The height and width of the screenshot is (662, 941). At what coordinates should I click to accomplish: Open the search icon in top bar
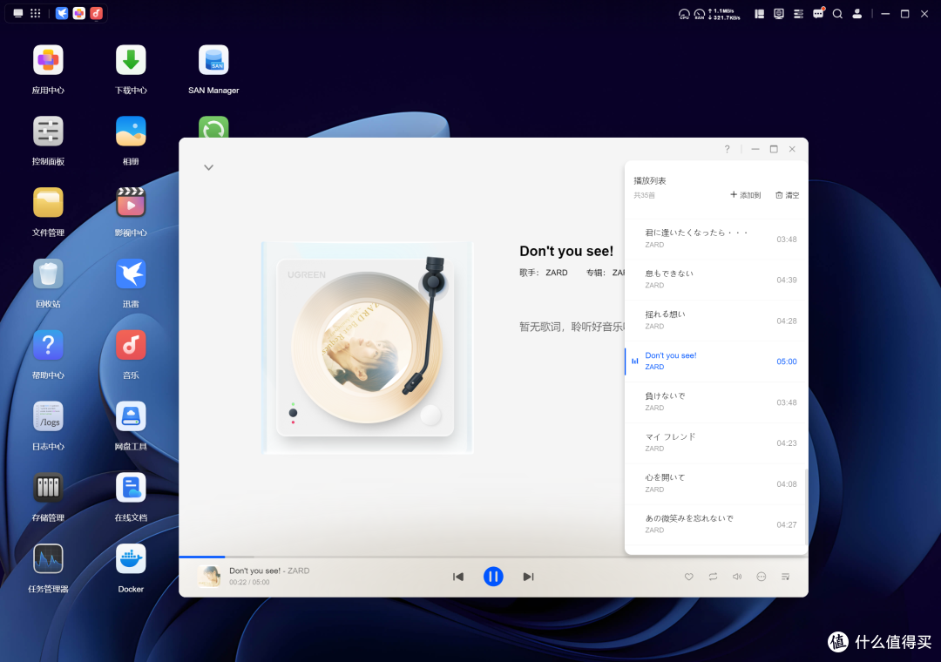(838, 13)
